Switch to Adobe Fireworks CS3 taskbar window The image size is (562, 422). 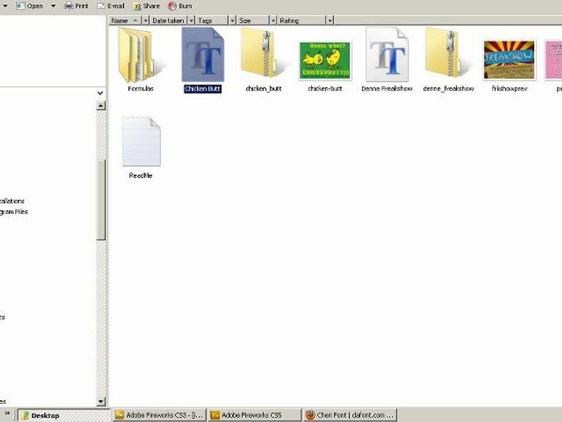coord(159,415)
